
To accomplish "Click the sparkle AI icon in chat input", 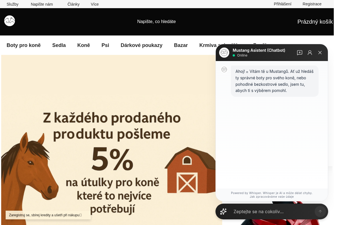I will click(x=223, y=211).
